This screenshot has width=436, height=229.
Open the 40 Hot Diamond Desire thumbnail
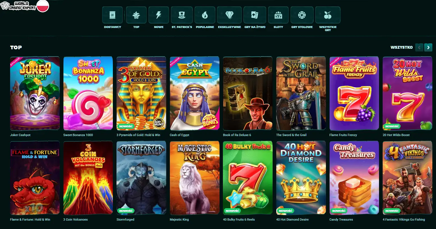point(301,178)
